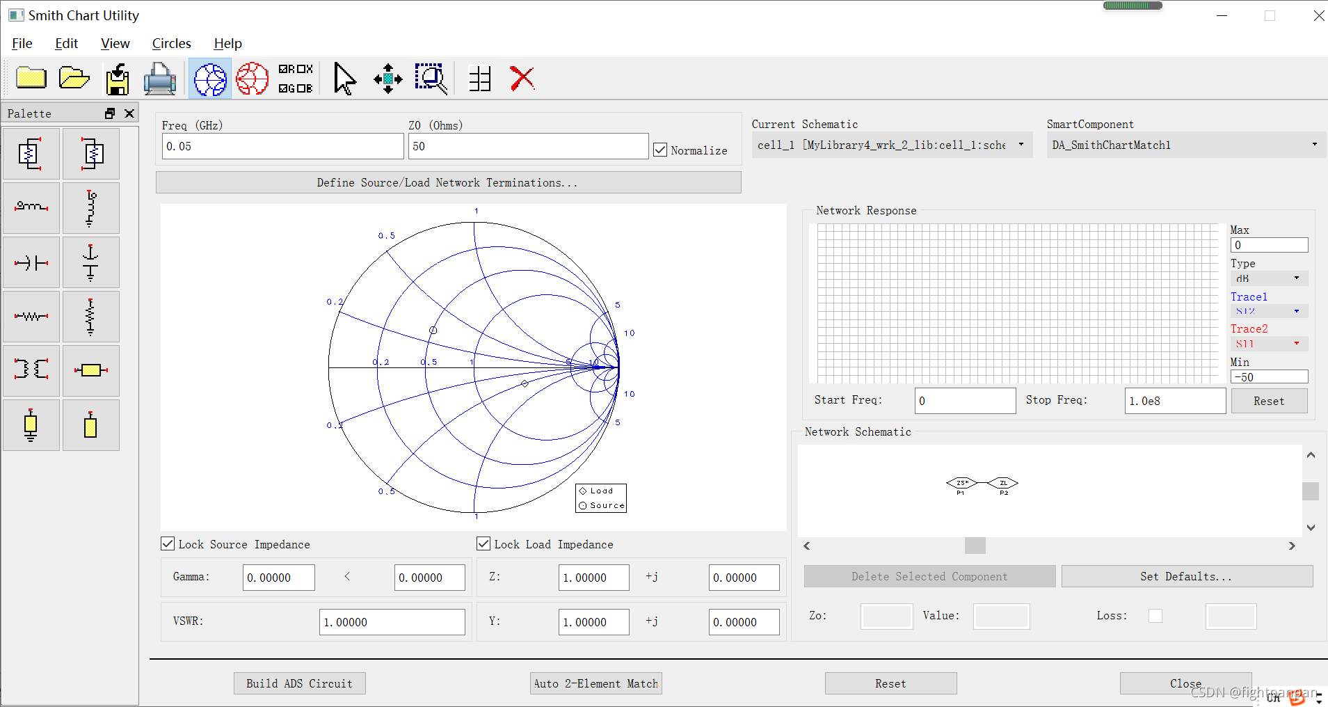Click the Set Defaults button
Screen dimensions: 1328x707
1187,576
